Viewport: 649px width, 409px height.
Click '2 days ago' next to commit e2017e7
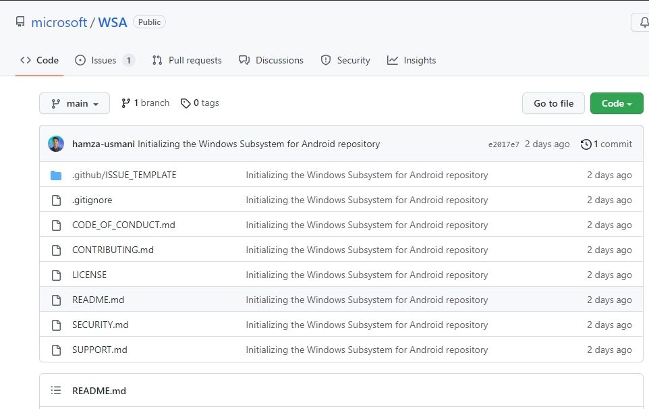coord(547,144)
